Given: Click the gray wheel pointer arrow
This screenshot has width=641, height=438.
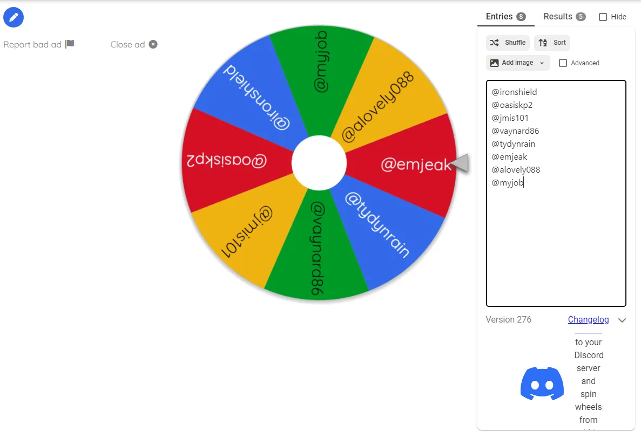Looking at the screenshot, I should pos(459,163).
